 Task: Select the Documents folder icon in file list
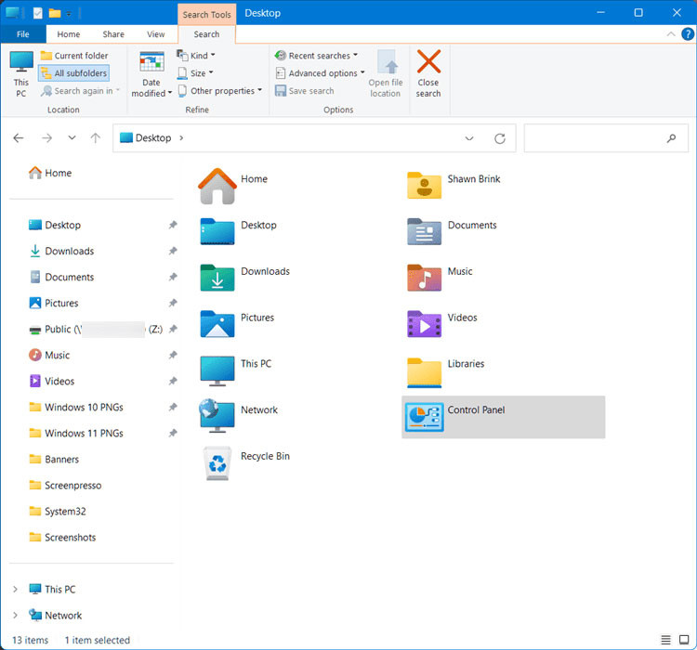point(424,232)
